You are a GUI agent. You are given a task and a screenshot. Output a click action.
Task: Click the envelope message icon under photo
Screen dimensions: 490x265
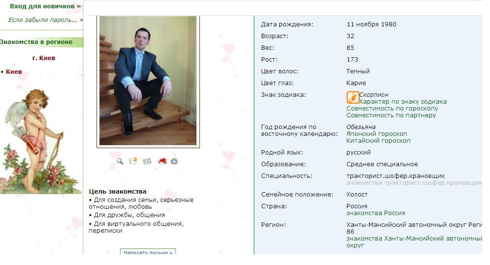[147, 161]
